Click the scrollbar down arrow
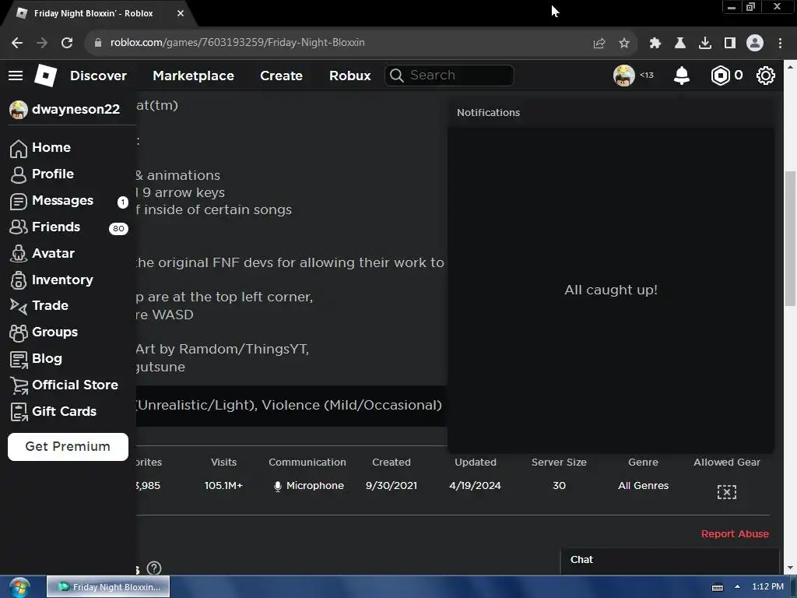797x598 pixels. pyautogui.click(x=791, y=568)
